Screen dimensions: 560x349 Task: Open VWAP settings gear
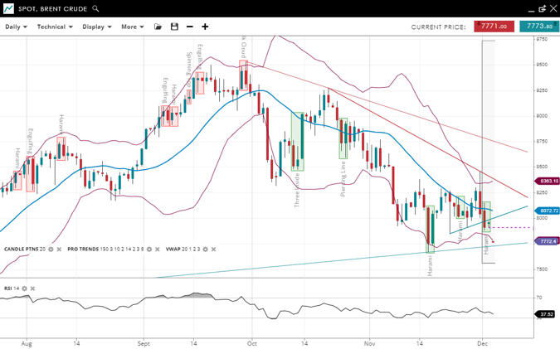[205, 249]
